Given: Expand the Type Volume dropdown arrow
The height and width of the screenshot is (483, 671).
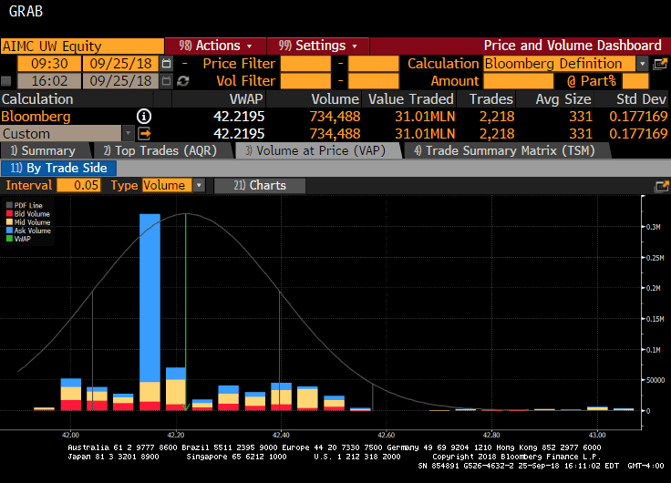Looking at the screenshot, I should [197, 186].
